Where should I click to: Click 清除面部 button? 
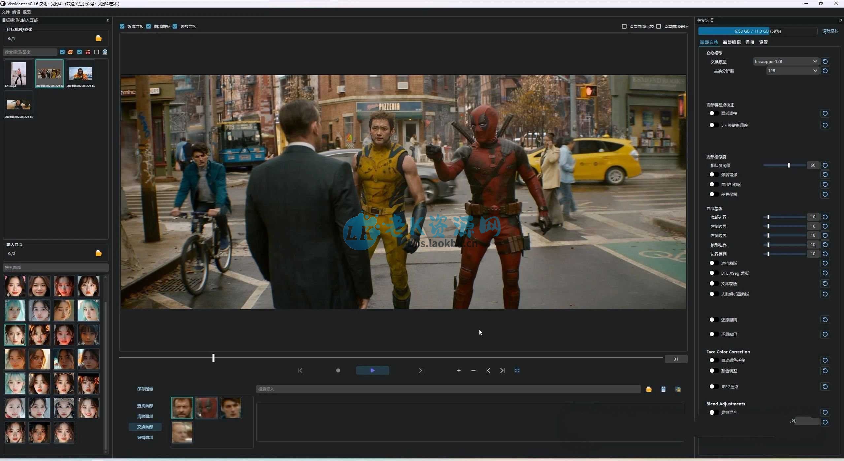click(145, 416)
